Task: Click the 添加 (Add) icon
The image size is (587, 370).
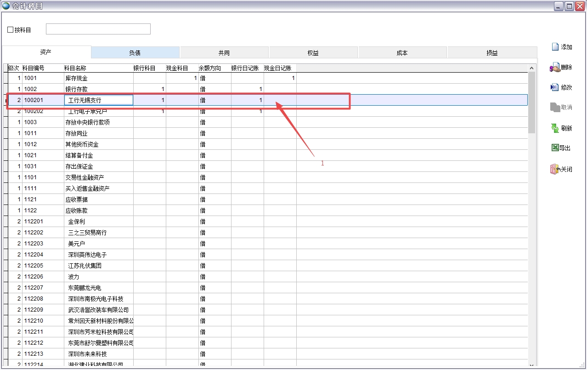Action: point(555,47)
